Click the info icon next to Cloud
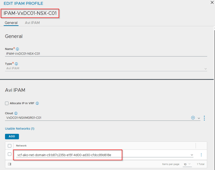The width and height of the screenshot is (215, 170). tap(16, 113)
